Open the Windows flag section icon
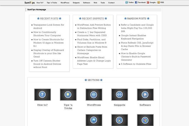 click(145, 120)
